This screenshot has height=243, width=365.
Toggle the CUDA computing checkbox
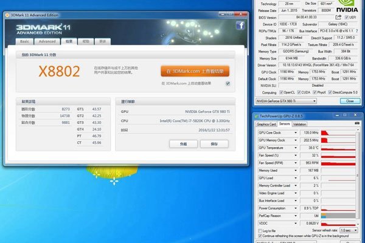(x=299, y=92)
